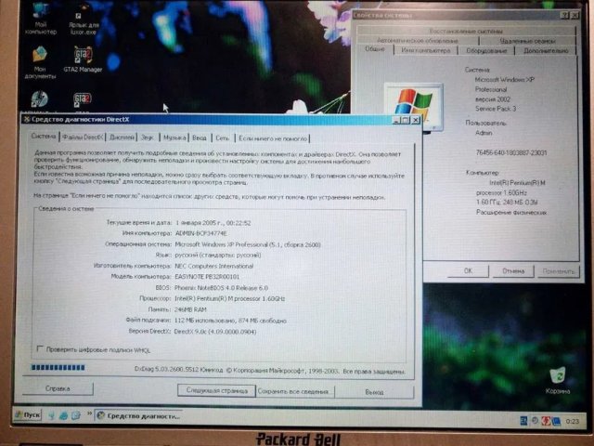Image resolution: width=594 pixels, height=446 pixels.
Task: Open the Пуск start menu
Action: pos(28,415)
